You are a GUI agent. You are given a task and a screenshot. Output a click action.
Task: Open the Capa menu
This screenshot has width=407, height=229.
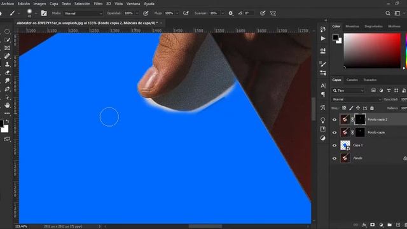(x=53, y=4)
